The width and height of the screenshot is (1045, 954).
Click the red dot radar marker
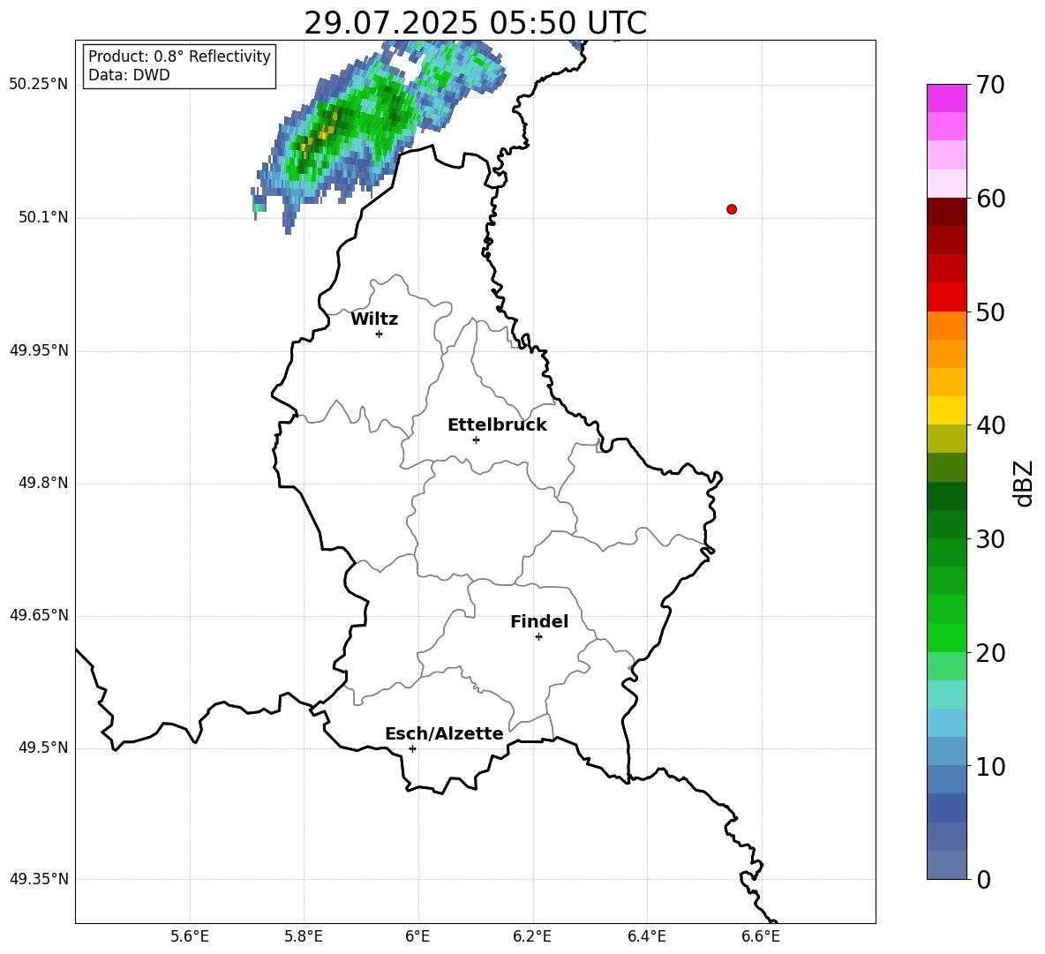732,209
